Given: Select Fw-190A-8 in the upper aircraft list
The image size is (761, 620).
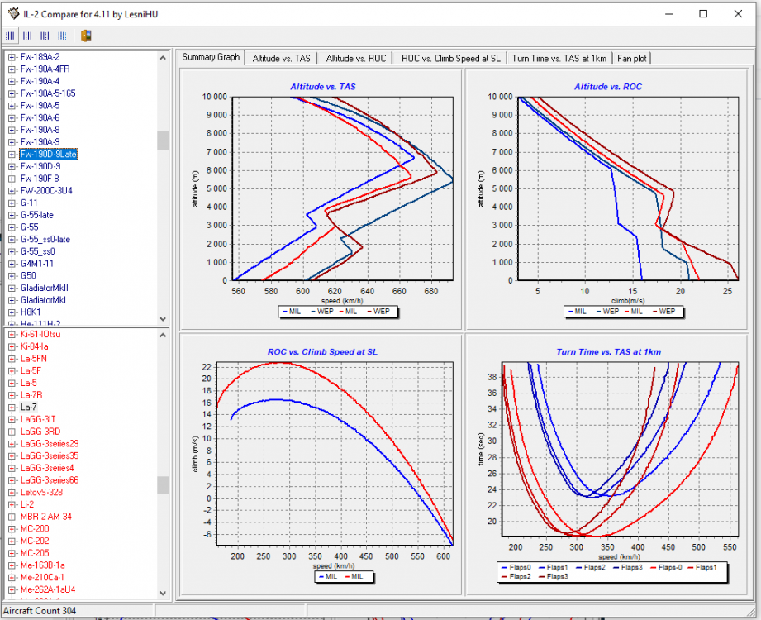Looking at the screenshot, I should click(x=40, y=130).
